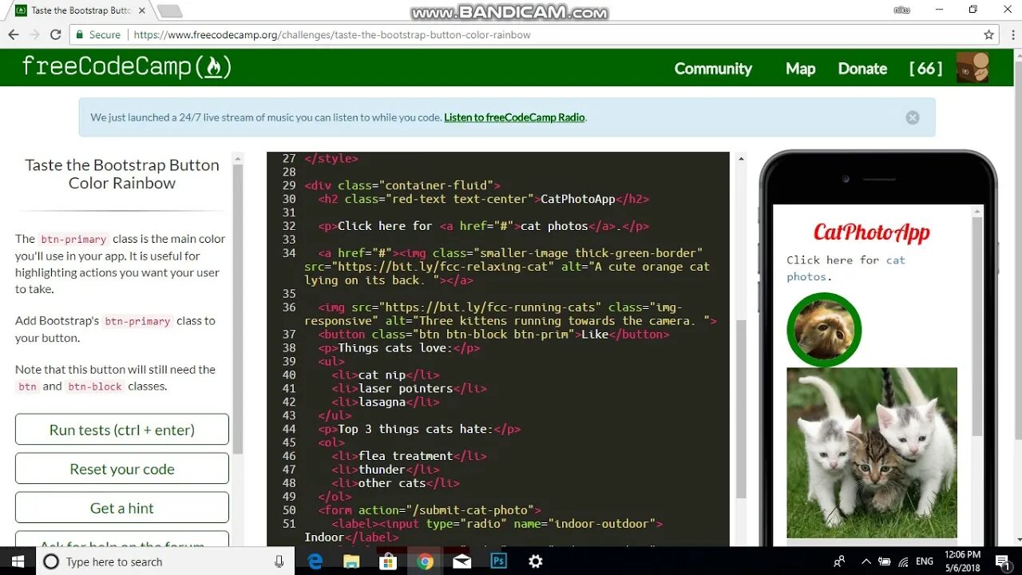
Task: Open Mail app from taskbar
Action: (462, 561)
